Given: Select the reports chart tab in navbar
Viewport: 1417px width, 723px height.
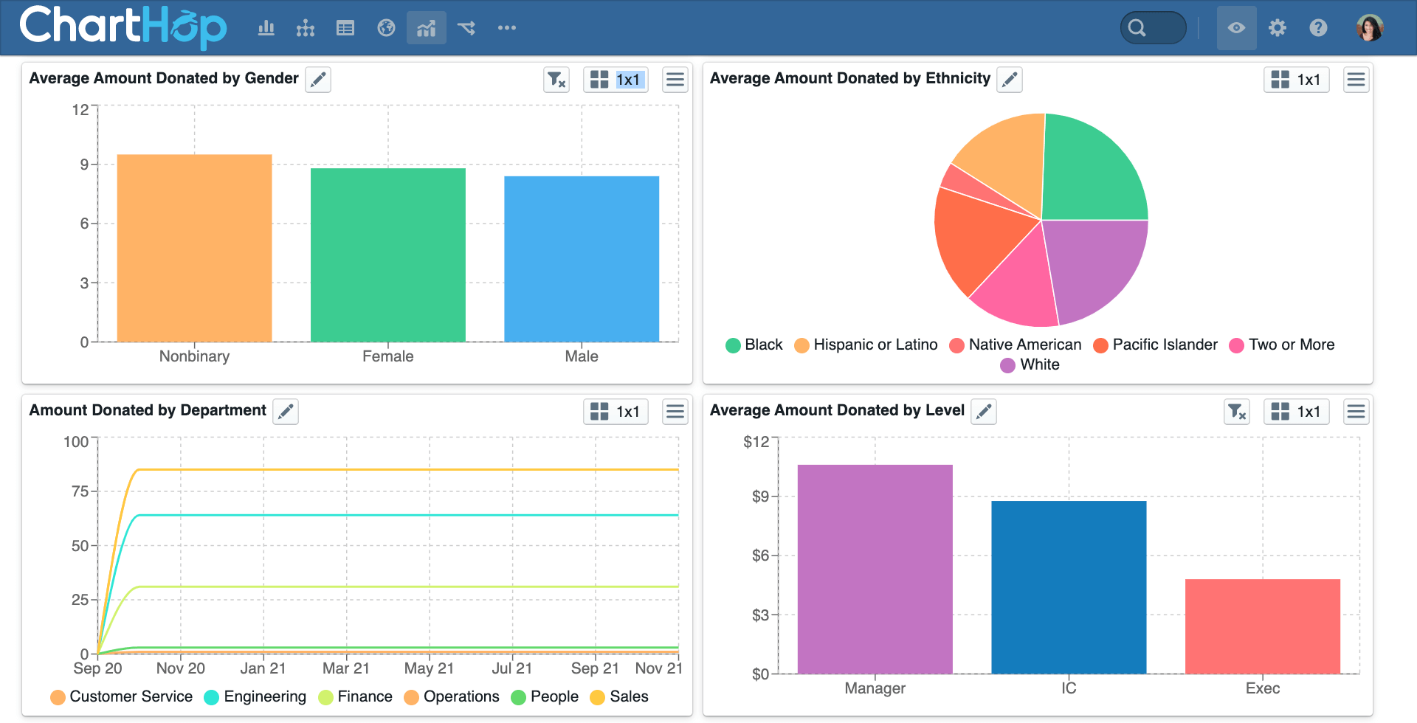Looking at the screenshot, I should pos(427,28).
